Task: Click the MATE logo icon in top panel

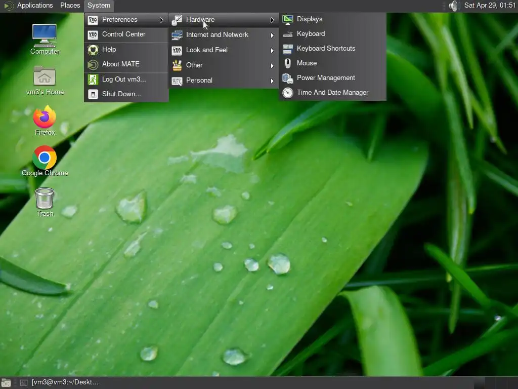Action: point(8,6)
